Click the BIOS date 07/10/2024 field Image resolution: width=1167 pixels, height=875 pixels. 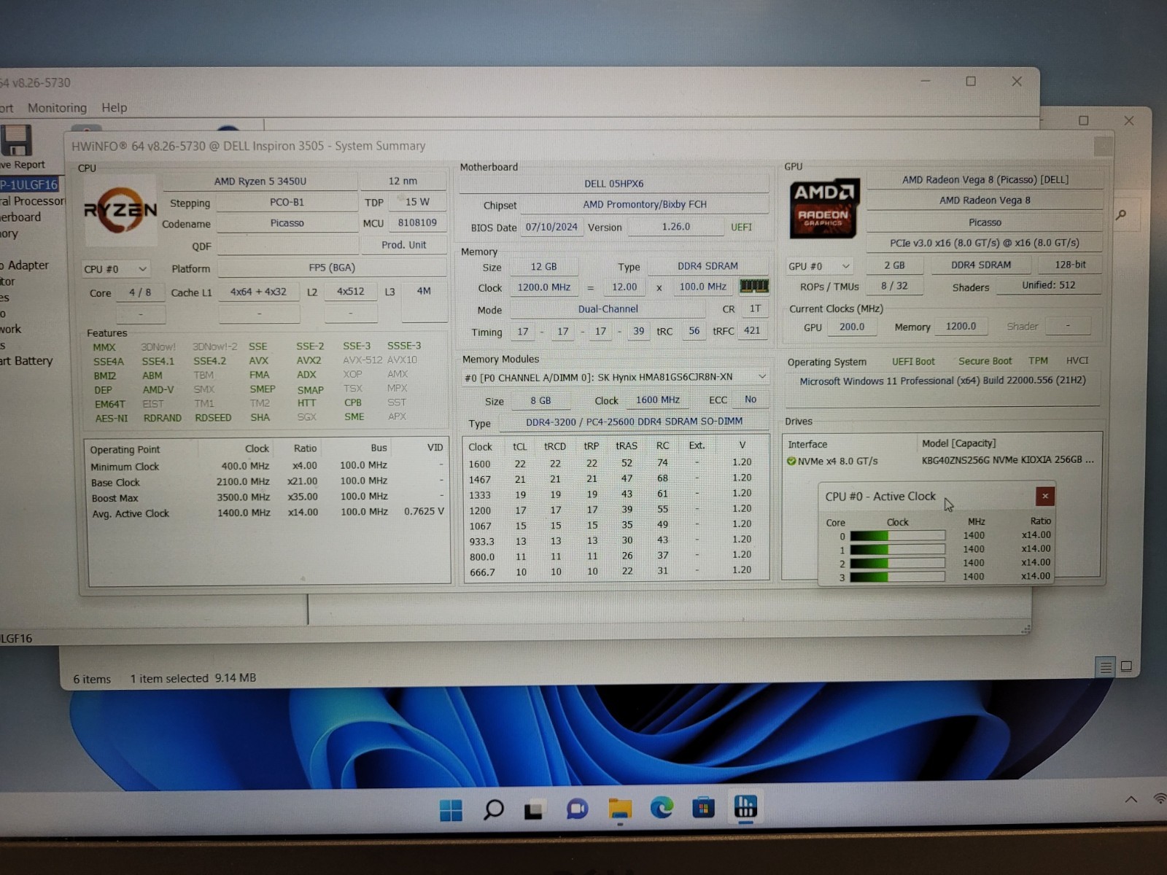click(x=551, y=227)
